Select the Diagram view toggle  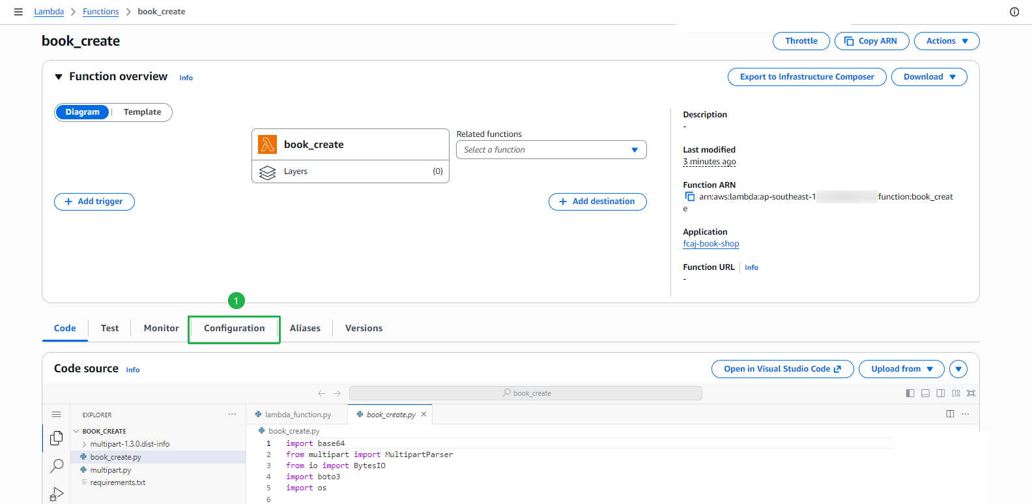[83, 112]
